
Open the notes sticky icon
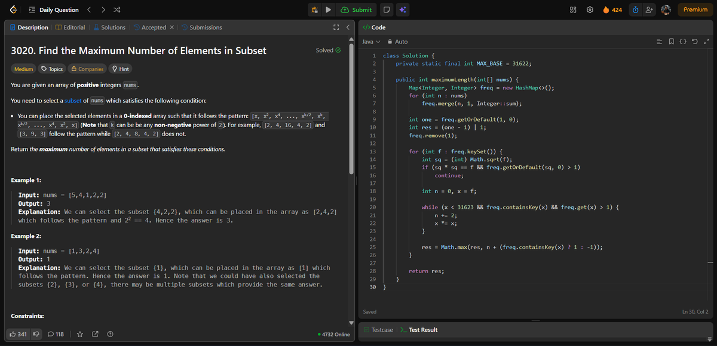tap(387, 10)
